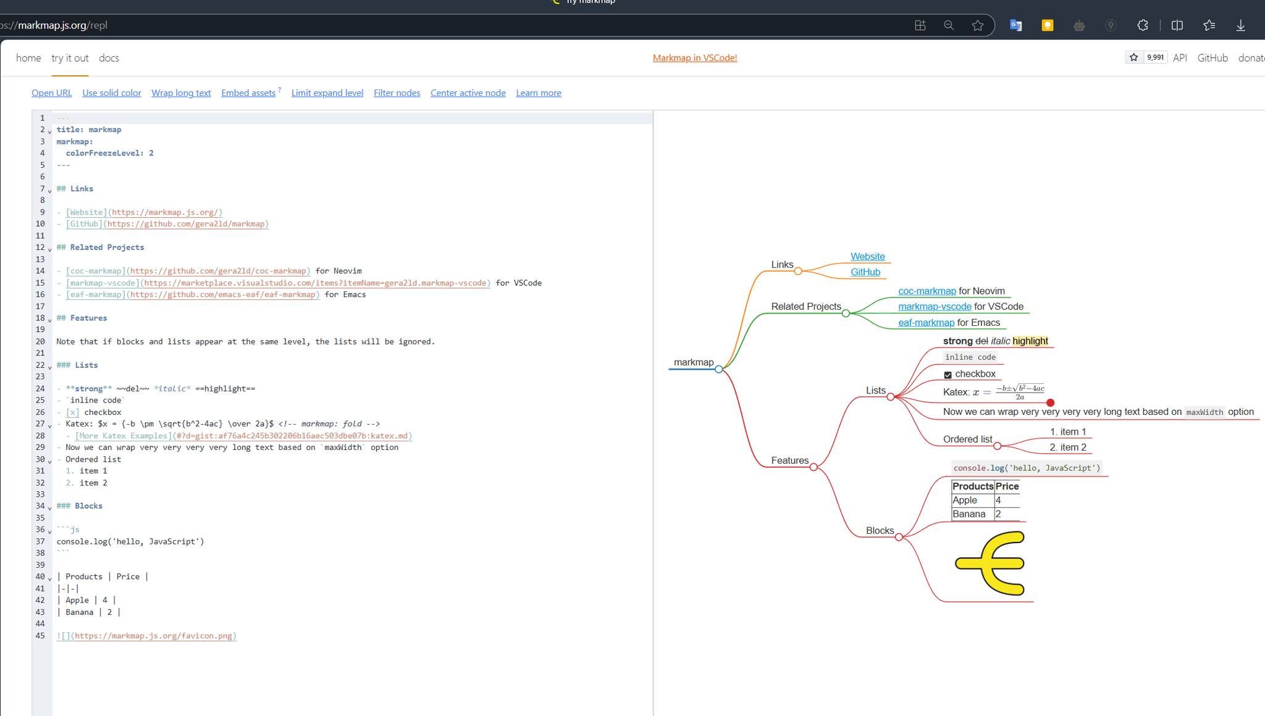Toggle the checkbox element in Lists
The width and height of the screenshot is (1265, 716).
pyautogui.click(x=948, y=373)
